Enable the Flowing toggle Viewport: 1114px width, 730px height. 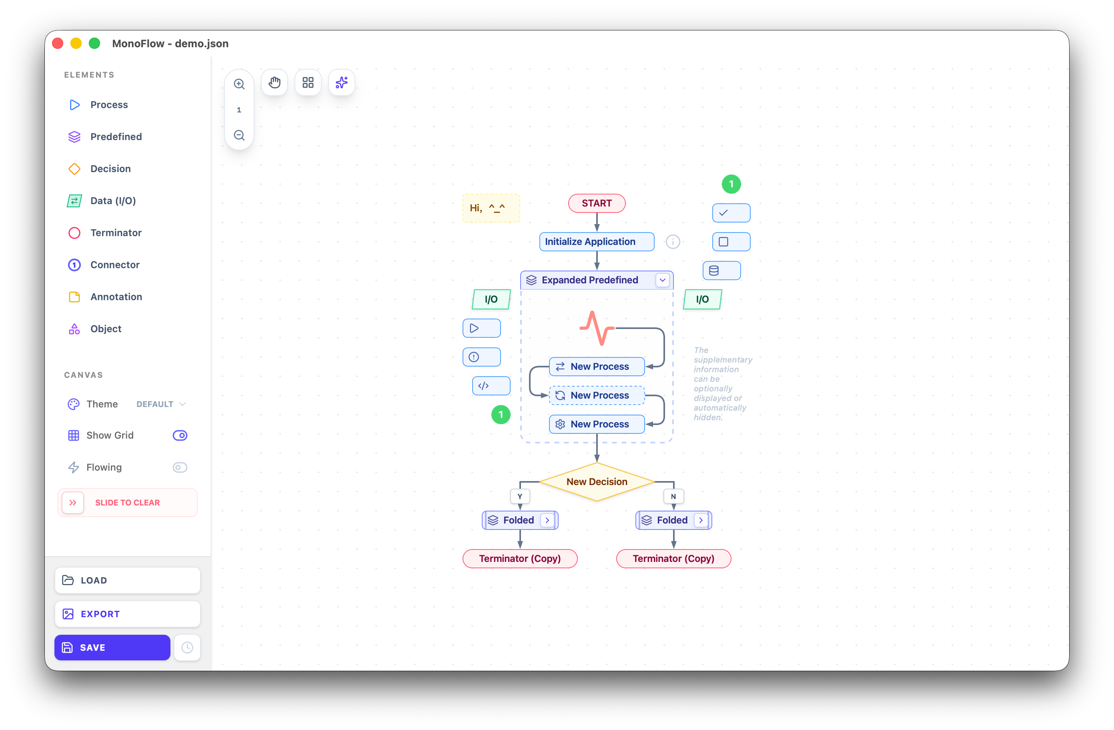coord(180,467)
